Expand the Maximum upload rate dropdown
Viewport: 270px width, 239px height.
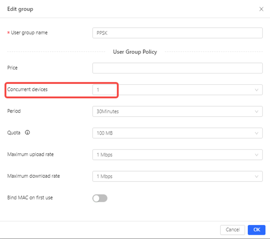177,154
